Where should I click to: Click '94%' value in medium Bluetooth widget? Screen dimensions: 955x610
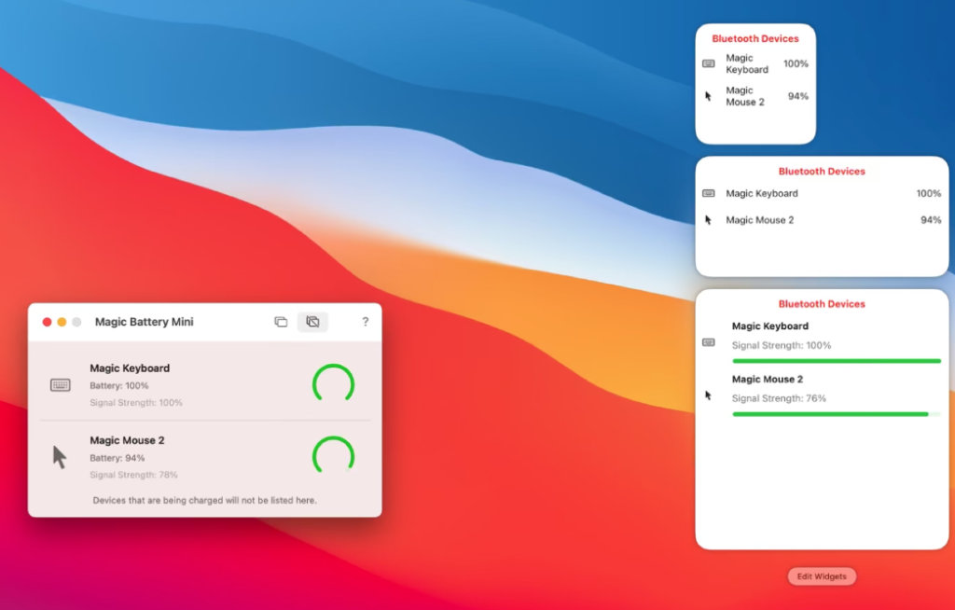(931, 220)
